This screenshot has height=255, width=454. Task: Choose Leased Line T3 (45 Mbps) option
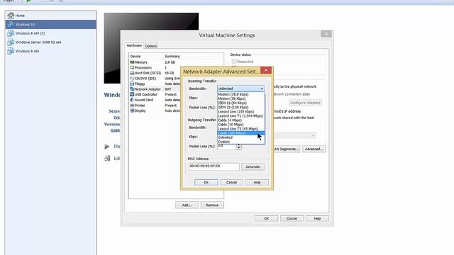pyautogui.click(x=241, y=129)
